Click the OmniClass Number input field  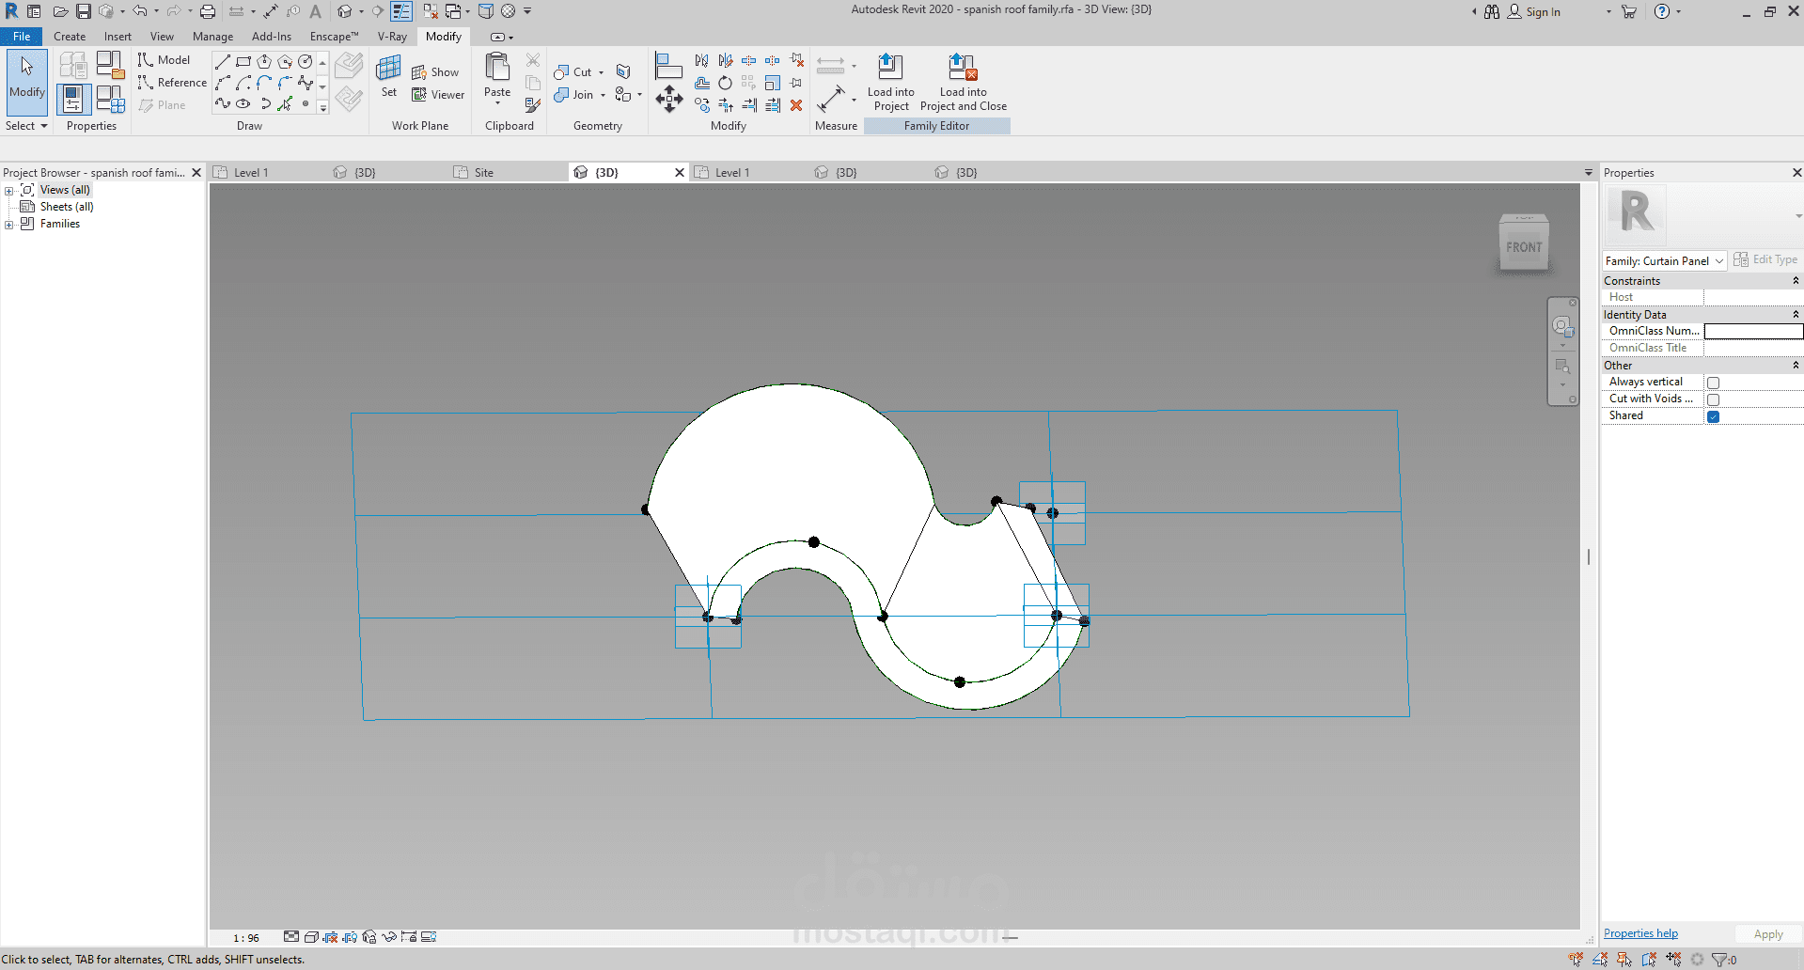(x=1752, y=331)
